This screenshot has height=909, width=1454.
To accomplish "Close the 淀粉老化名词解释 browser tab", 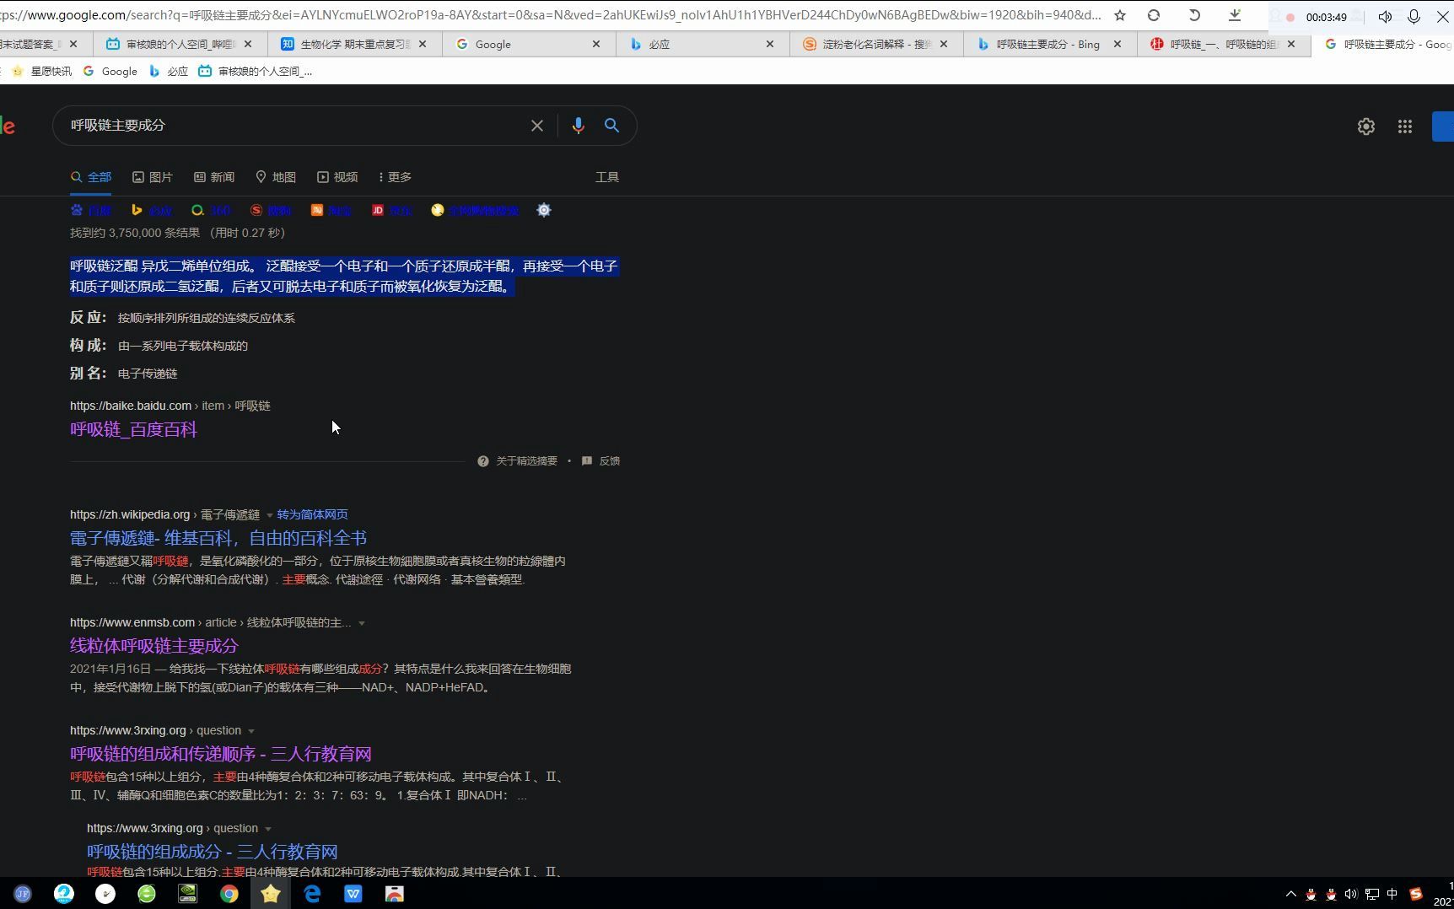I will tap(944, 44).
